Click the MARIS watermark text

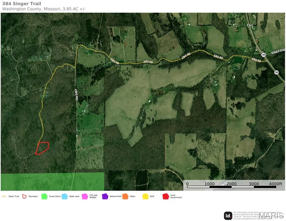click(x=271, y=215)
